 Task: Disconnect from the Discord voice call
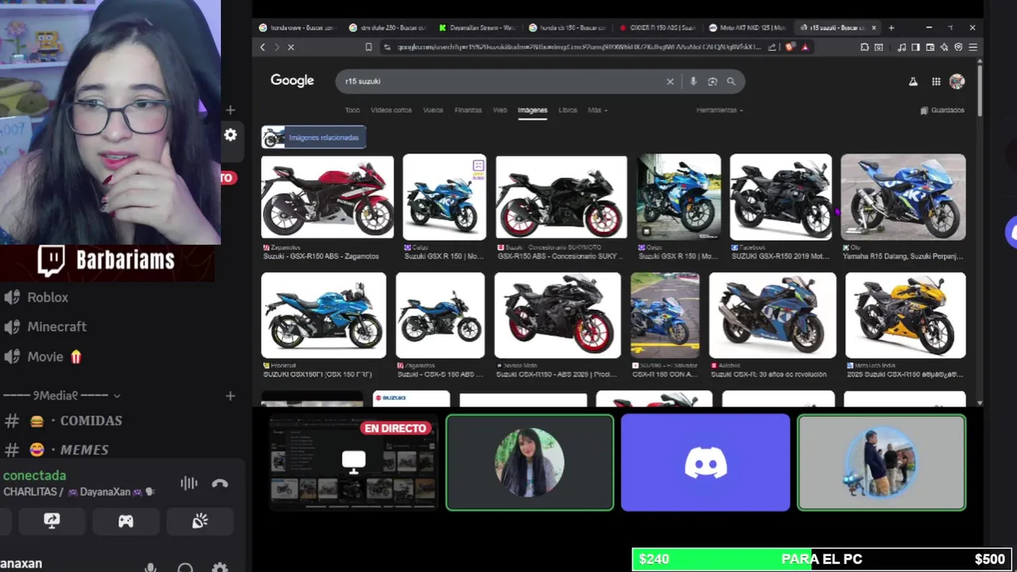220,484
